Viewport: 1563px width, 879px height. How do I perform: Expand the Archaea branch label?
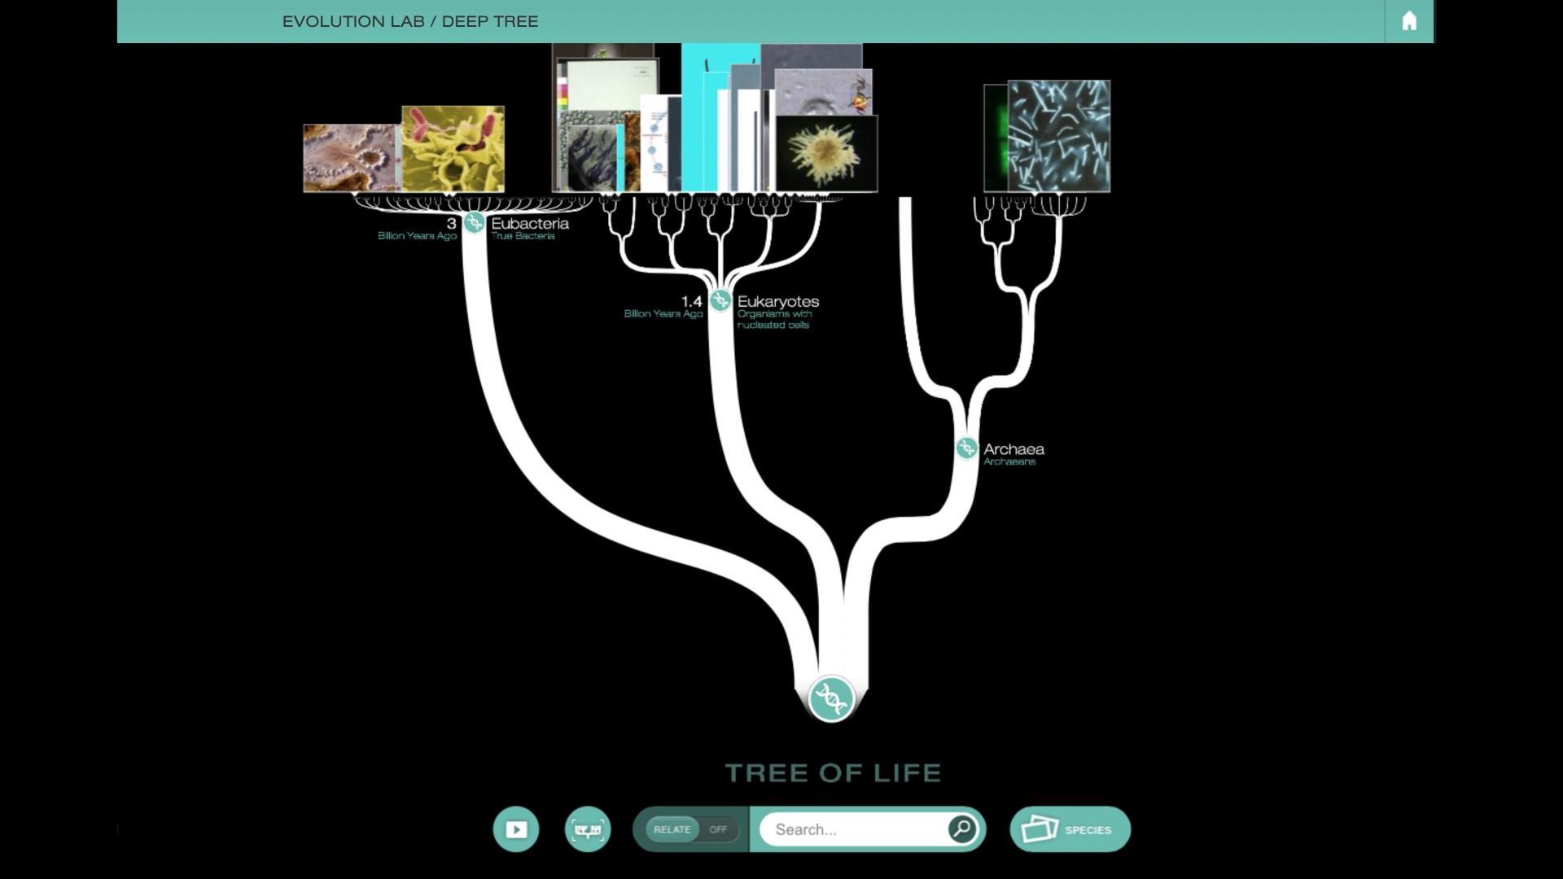(x=1014, y=449)
